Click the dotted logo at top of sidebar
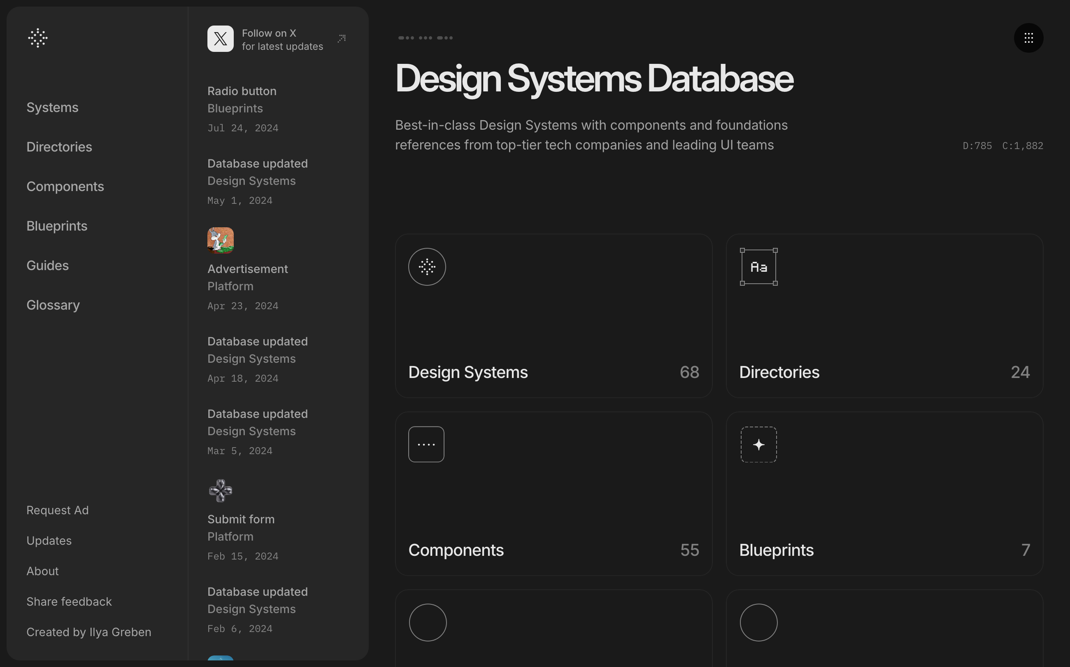This screenshot has height=667, width=1070. 37,37
